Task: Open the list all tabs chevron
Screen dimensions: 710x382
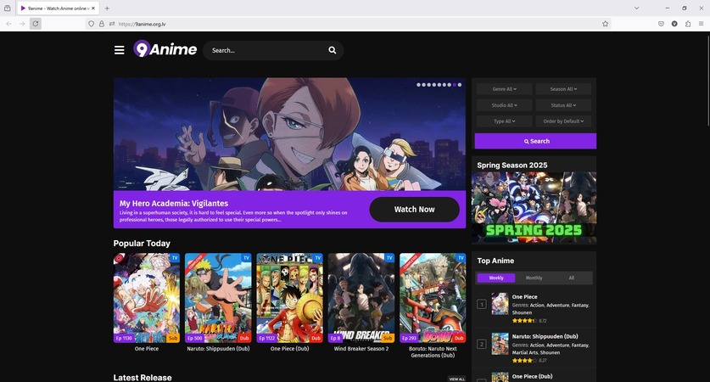Action: pos(637,8)
